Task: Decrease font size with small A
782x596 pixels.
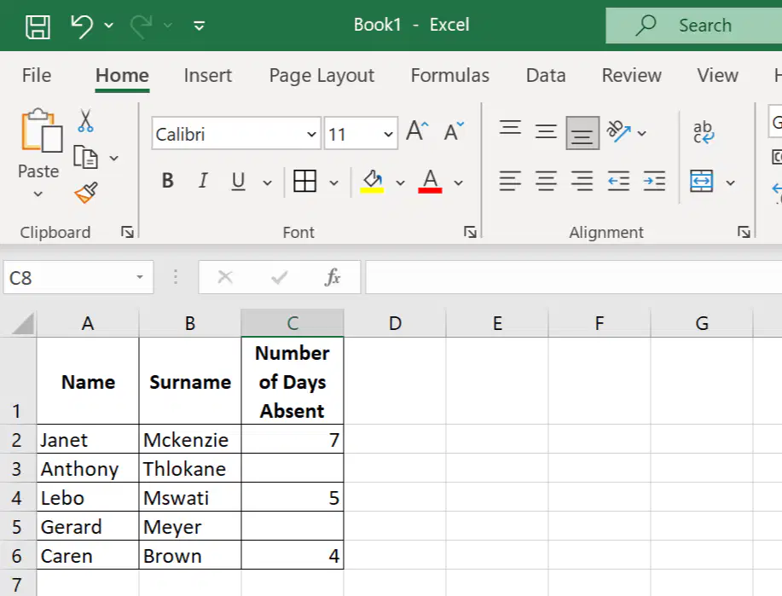Action: [x=454, y=131]
